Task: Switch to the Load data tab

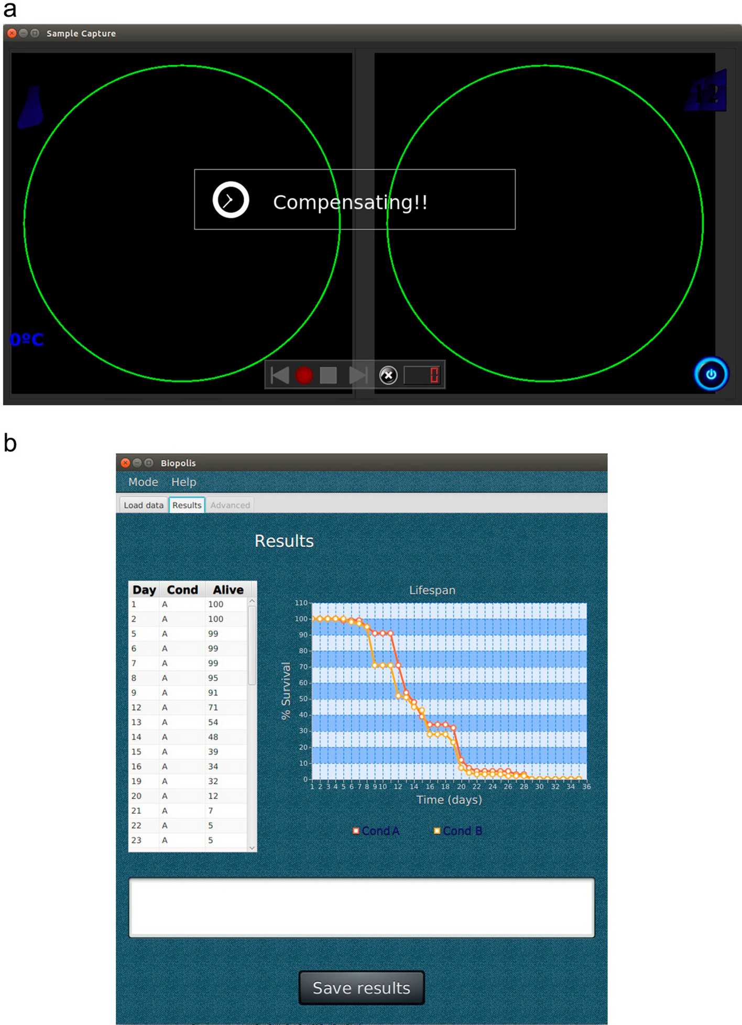Action: pyautogui.click(x=144, y=505)
